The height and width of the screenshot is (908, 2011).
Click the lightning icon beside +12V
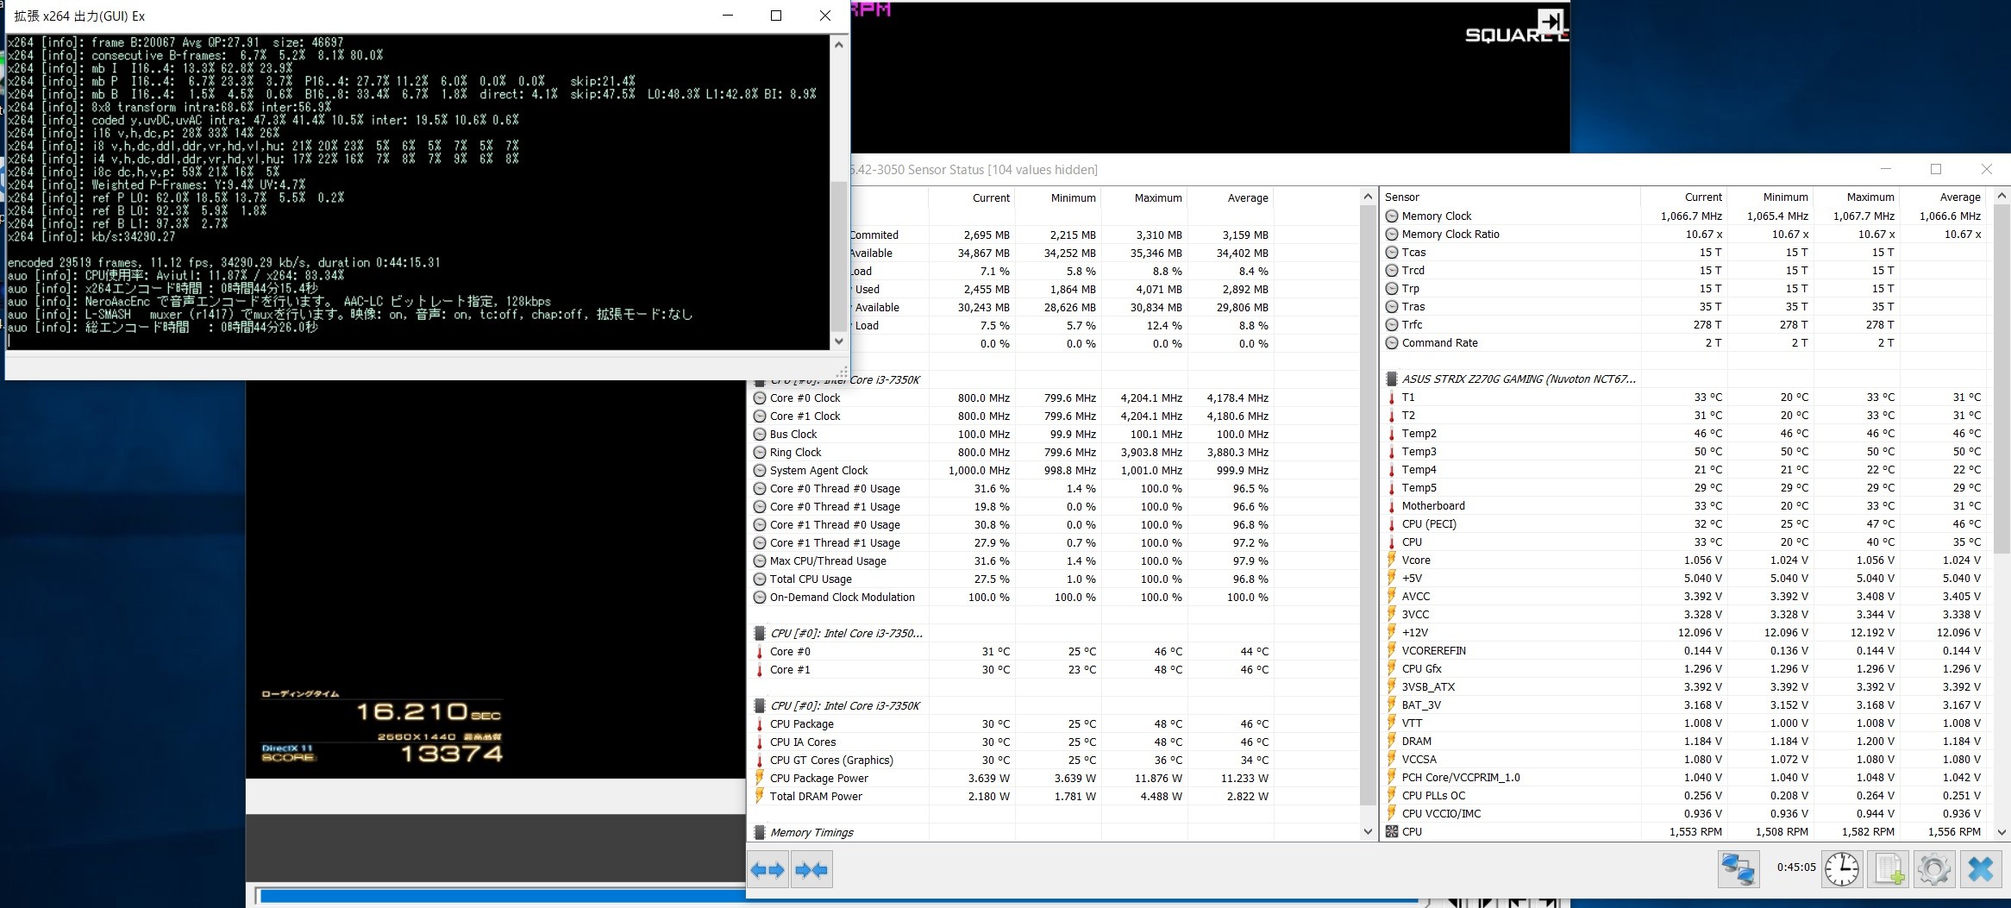[1392, 632]
